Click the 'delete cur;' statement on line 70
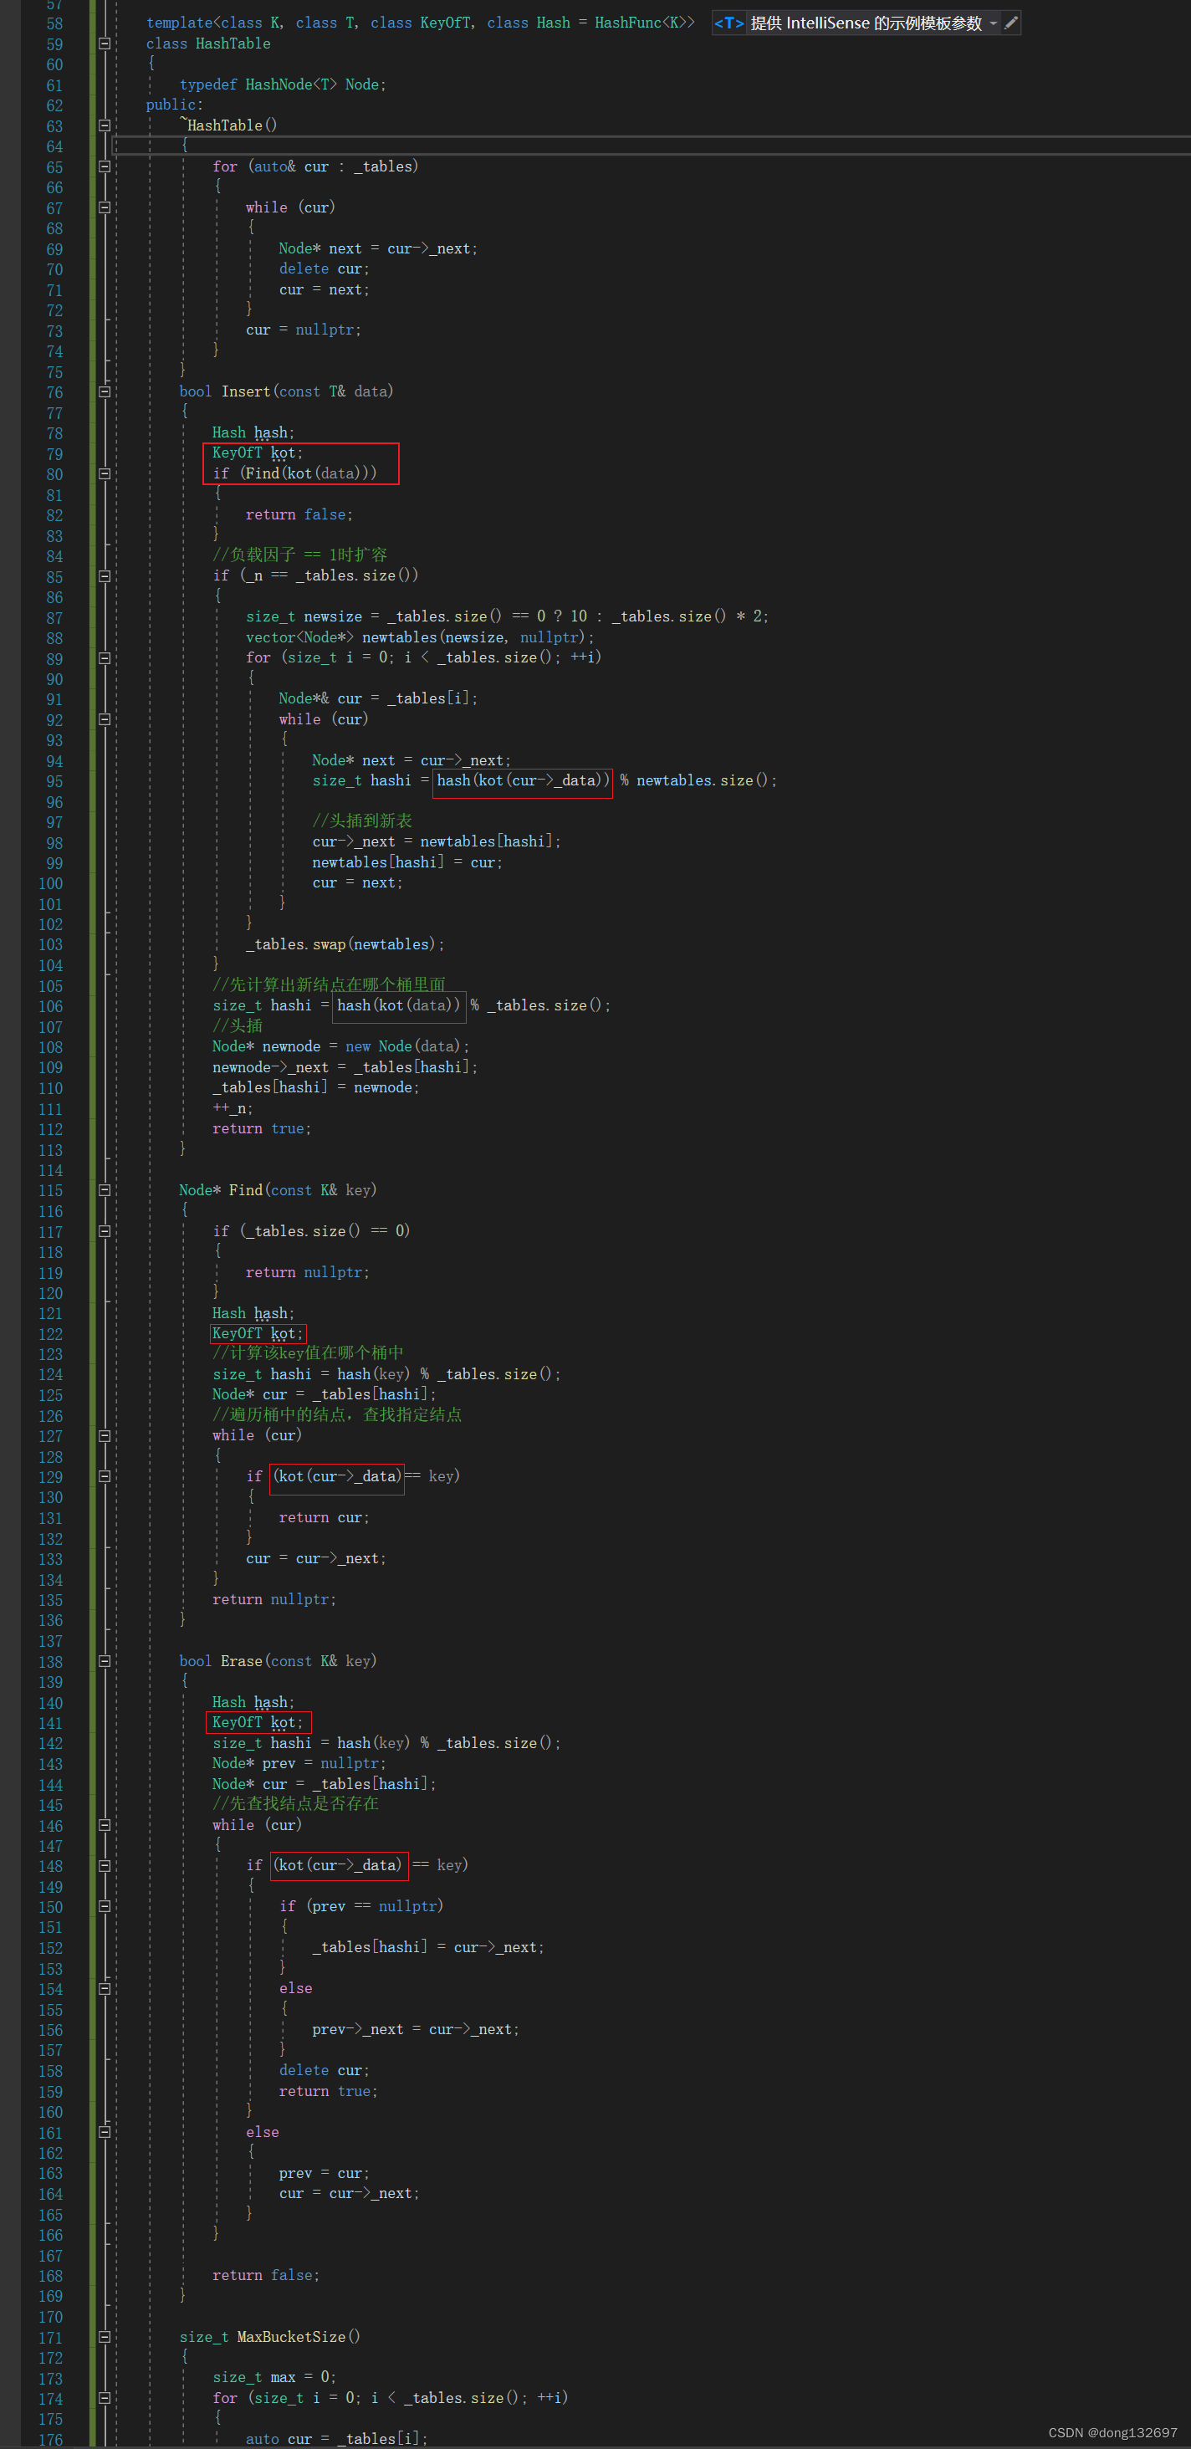Viewport: 1191px width, 2449px height. (x=325, y=269)
